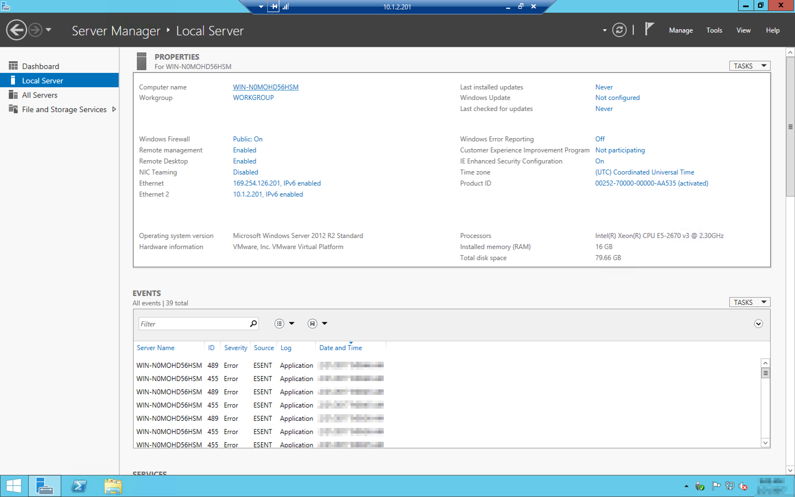Toggle the IE Enhanced Security Configuration On link
The height and width of the screenshot is (497, 795).
(x=599, y=161)
